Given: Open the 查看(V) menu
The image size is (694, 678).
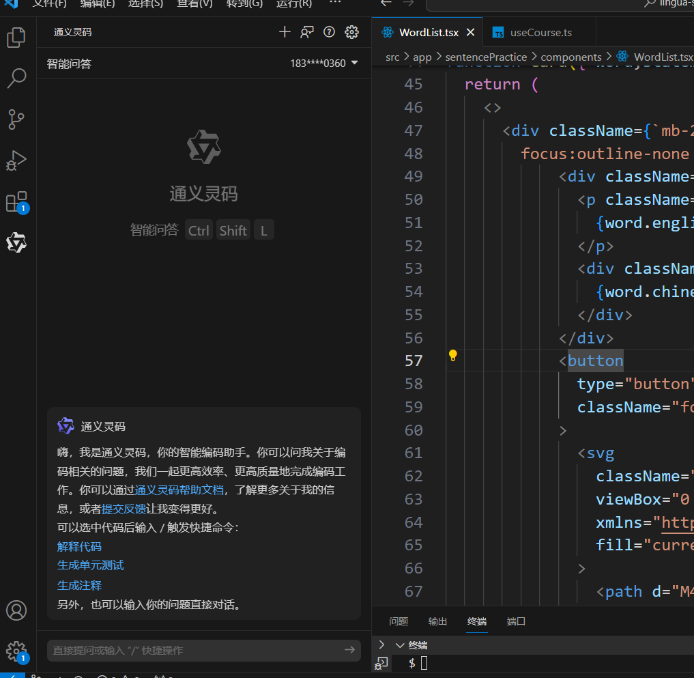Looking at the screenshot, I should click(x=194, y=3).
